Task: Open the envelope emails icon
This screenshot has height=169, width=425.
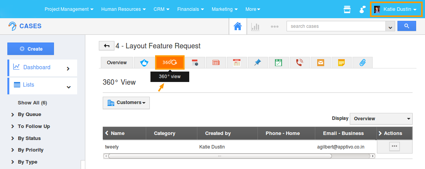Action: 321,63
